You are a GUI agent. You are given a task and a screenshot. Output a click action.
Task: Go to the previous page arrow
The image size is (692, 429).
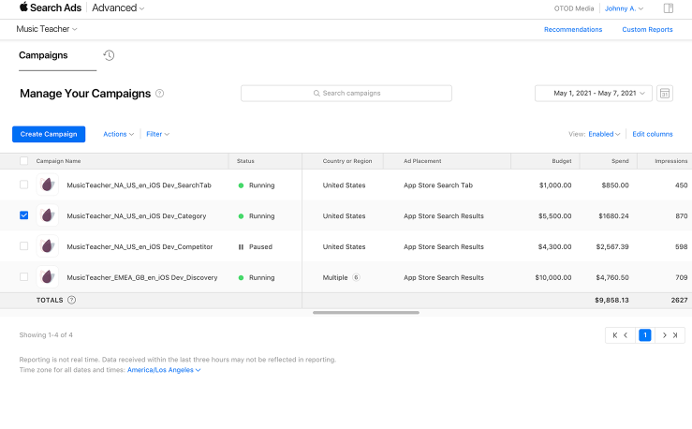(626, 335)
